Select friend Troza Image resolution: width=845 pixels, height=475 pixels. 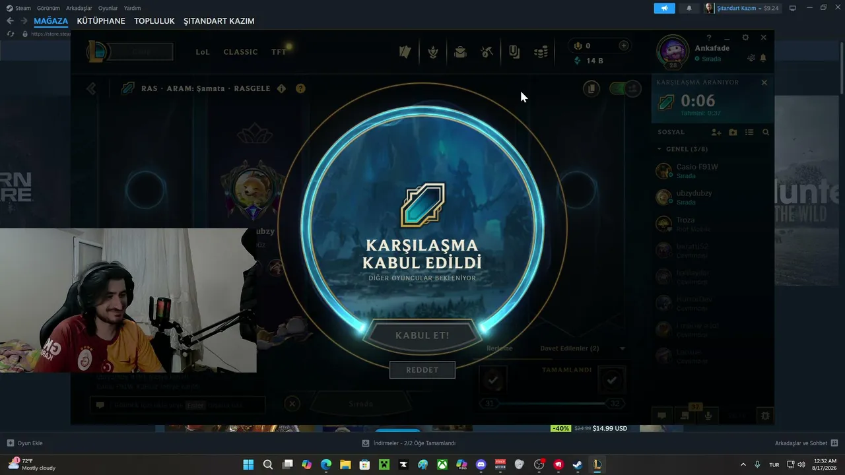click(713, 224)
